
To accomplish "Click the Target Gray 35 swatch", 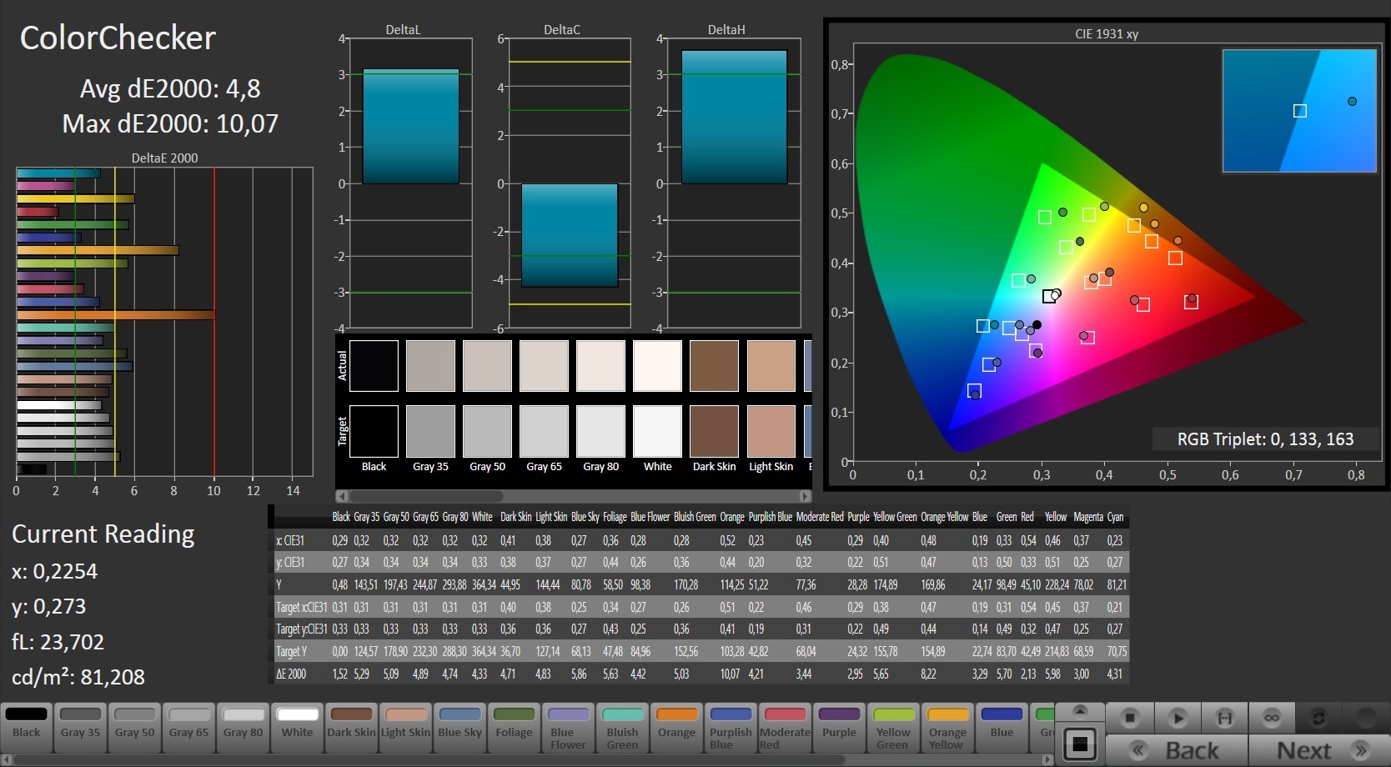I will click(x=430, y=432).
